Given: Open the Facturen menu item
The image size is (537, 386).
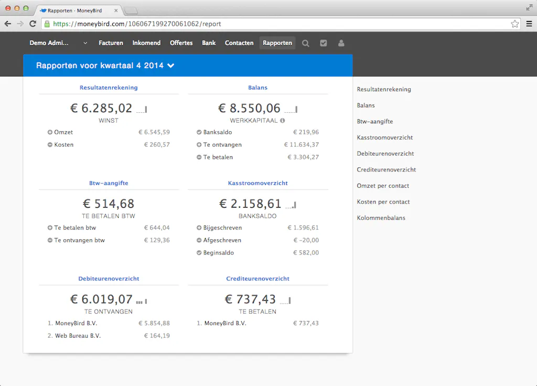Looking at the screenshot, I should coord(111,43).
